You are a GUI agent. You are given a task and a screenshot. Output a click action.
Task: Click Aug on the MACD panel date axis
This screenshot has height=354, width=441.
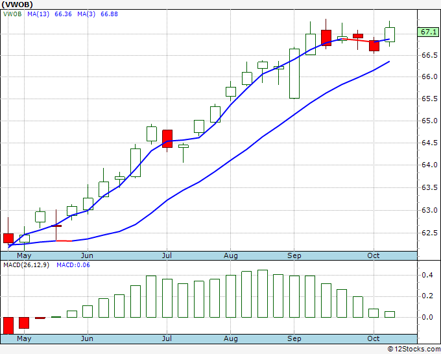coord(231,338)
